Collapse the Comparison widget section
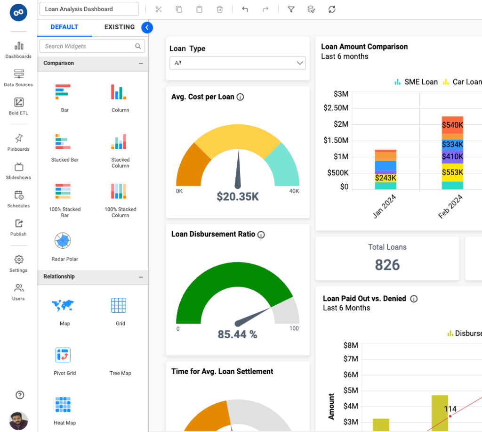482x432 pixels. pos(140,63)
